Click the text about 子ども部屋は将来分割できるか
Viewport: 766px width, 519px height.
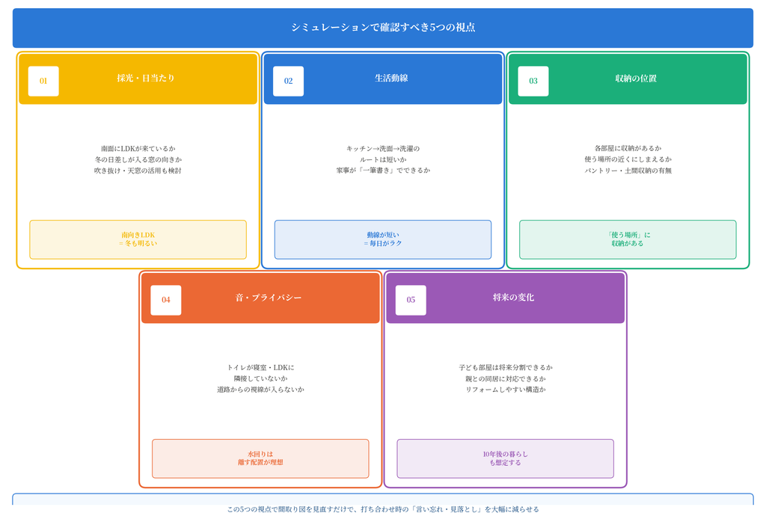(x=506, y=368)
